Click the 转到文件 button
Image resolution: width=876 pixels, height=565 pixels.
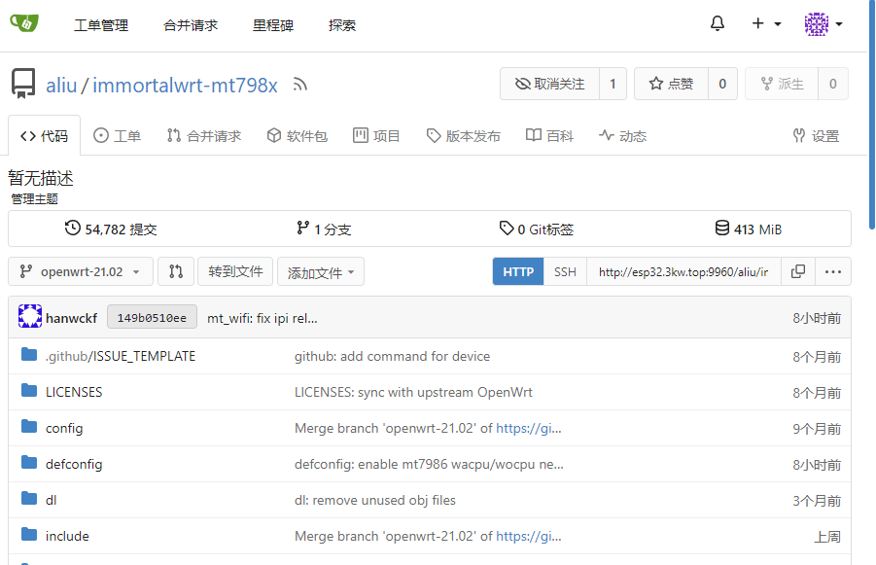click(236, 271)
